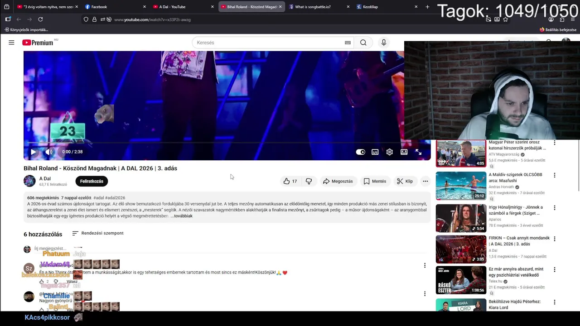The width and height of the screenshot is (580, 326).
Task: Open the video player settings gear
Action: click(x=389, y=152)
